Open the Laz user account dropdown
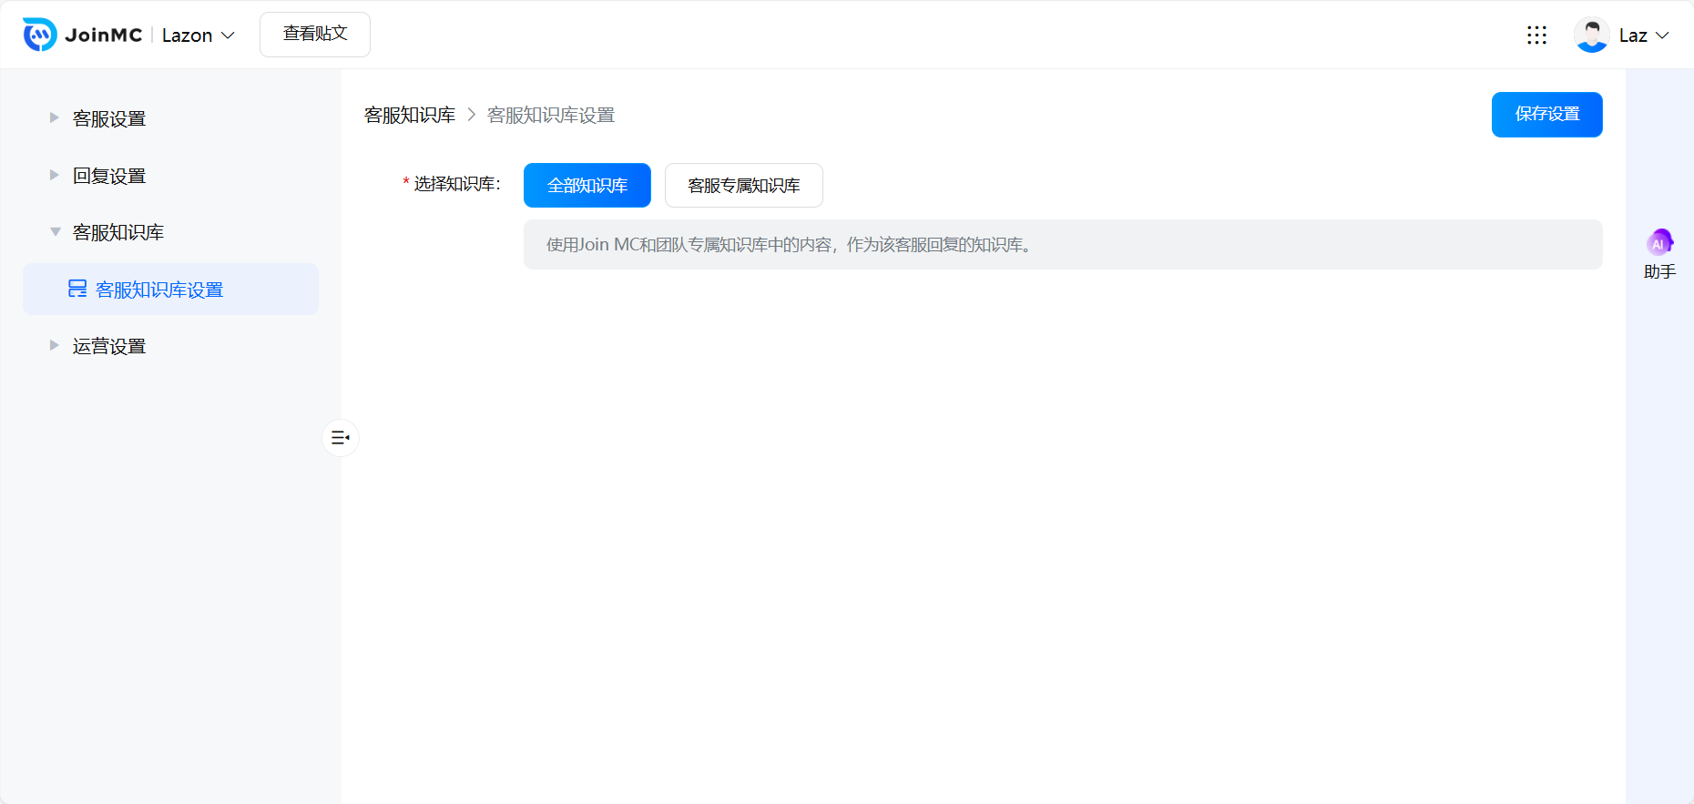Screen dimensions: 1694x804 coord(1644,36)
